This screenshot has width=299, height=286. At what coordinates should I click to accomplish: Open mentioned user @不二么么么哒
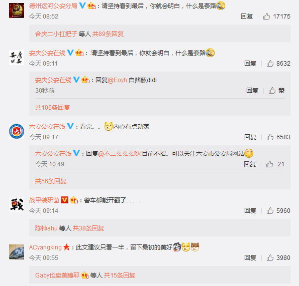pyautogui.click(x=120, y=154)
